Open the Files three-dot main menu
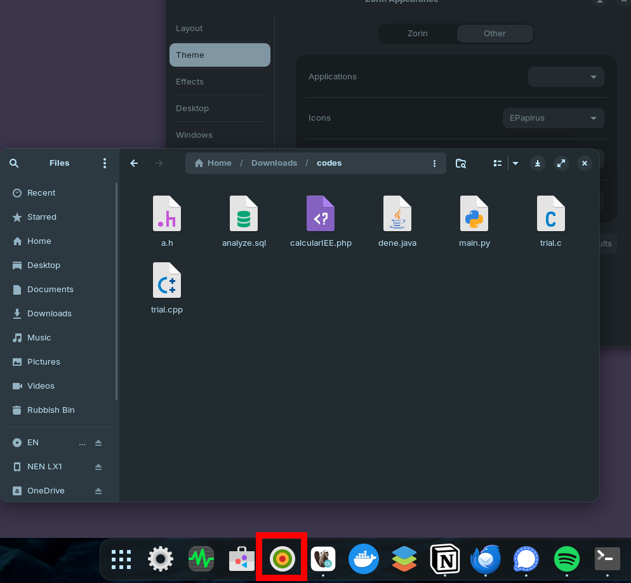 click(x=105, y=163)
